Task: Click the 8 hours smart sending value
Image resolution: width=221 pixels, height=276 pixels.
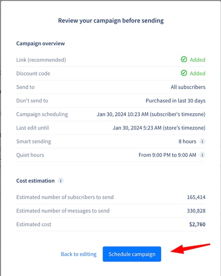Action: point(187,141)
